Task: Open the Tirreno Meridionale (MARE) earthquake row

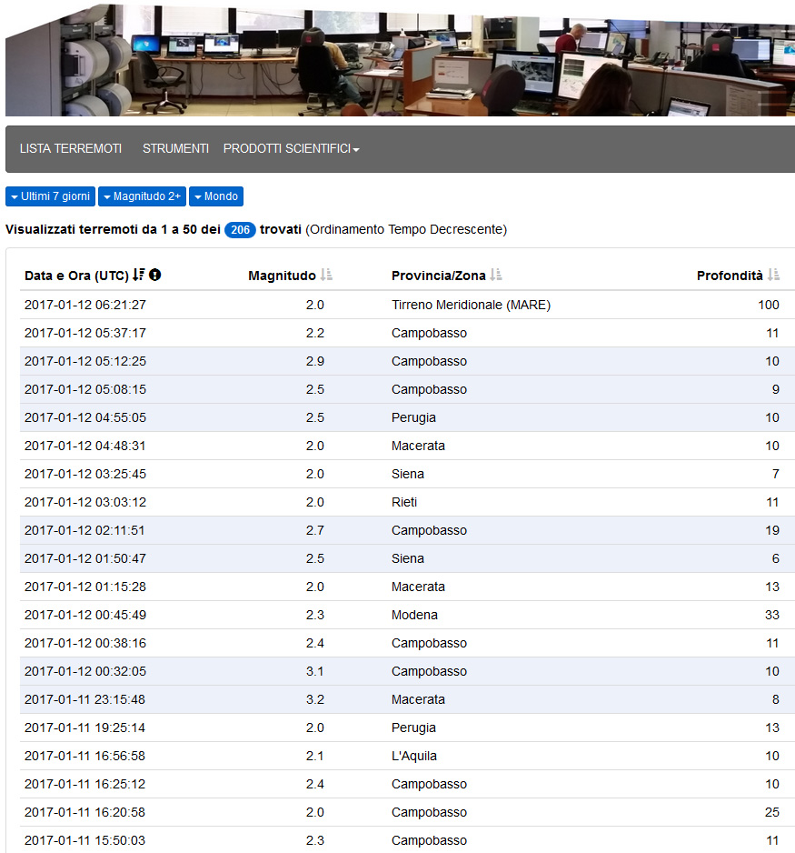Action: (471, 305)
